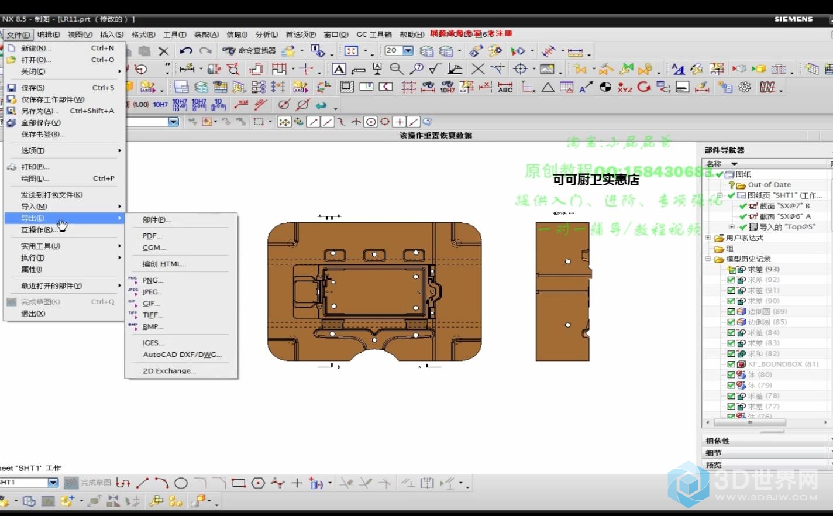Open the 视图(V) menu
The width and height of the screenshot is (833, 516).
pyautogui.click(x=80, y=35)
